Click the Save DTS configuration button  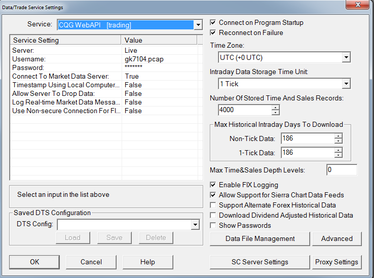114,237
